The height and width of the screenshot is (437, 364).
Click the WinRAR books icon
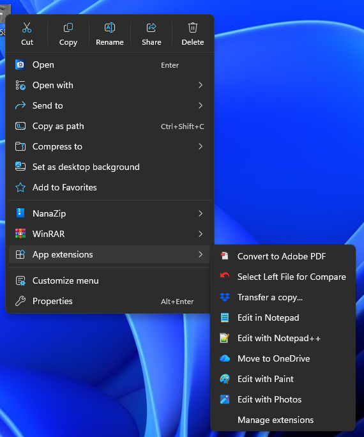(x=20, y=234)
